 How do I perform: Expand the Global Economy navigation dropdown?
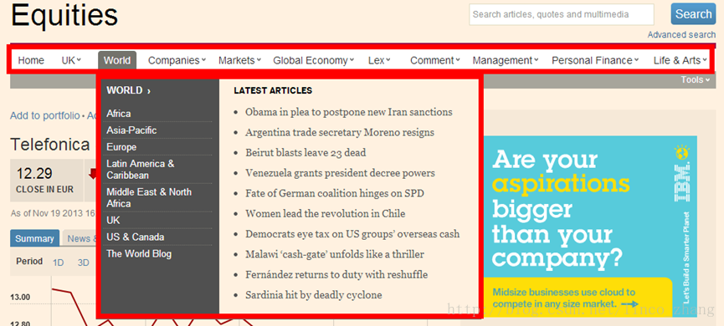pyautogui.click(x=314, y=60)
